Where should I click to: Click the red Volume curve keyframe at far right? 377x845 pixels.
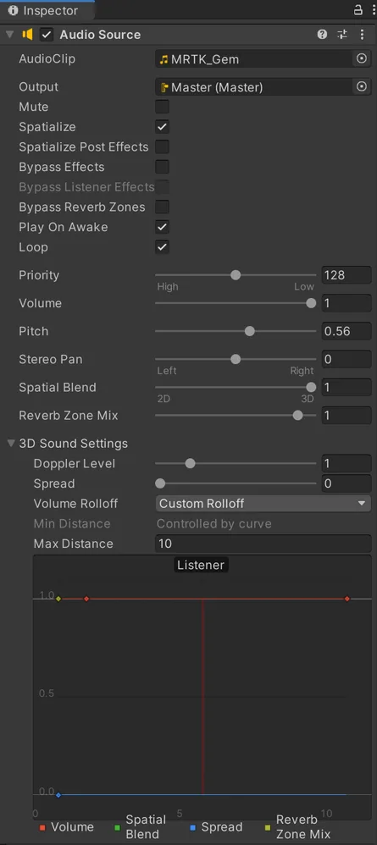pos(347,599)
